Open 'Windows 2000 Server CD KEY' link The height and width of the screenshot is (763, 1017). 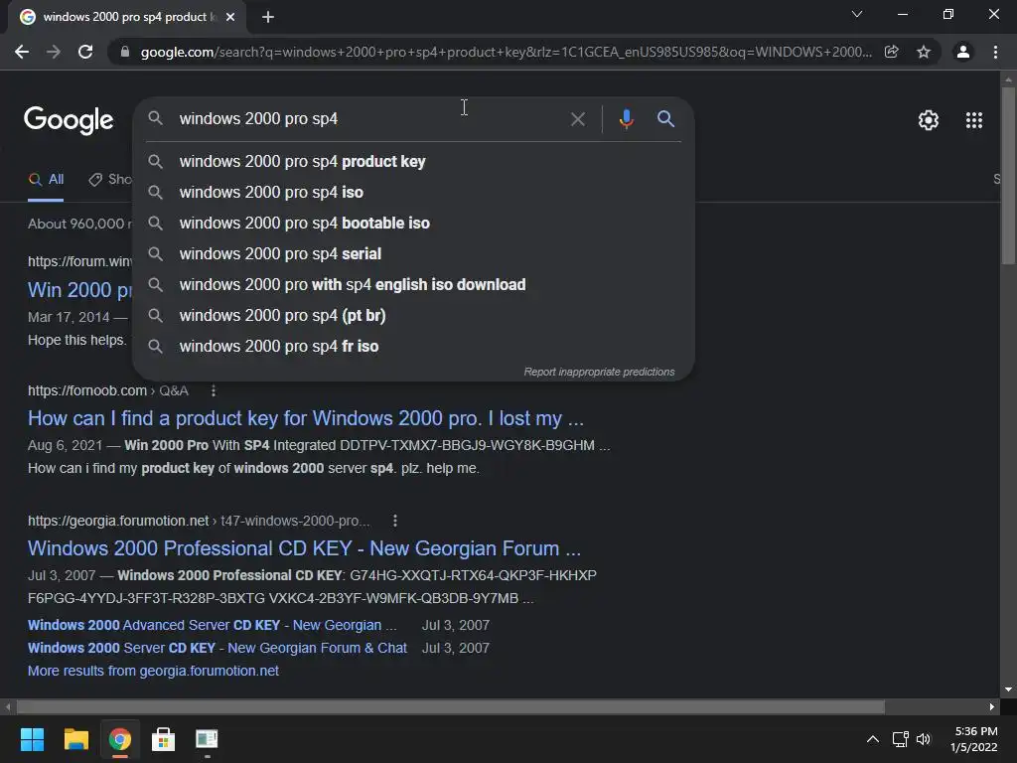(x=218, y=648)
